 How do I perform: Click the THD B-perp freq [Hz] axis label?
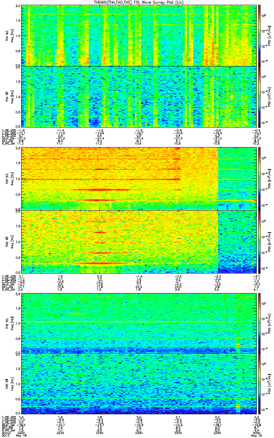pos(12,178)
